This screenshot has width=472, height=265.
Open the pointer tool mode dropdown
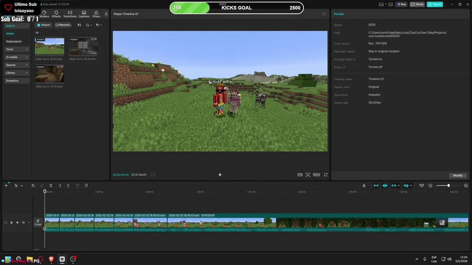tap(22, 186)
